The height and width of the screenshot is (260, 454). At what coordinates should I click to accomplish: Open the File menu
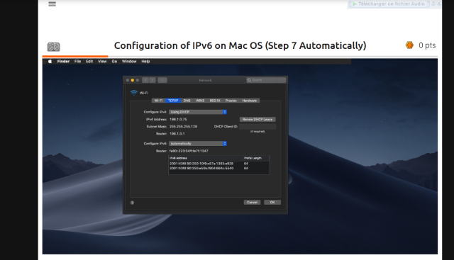click(77, 62)
